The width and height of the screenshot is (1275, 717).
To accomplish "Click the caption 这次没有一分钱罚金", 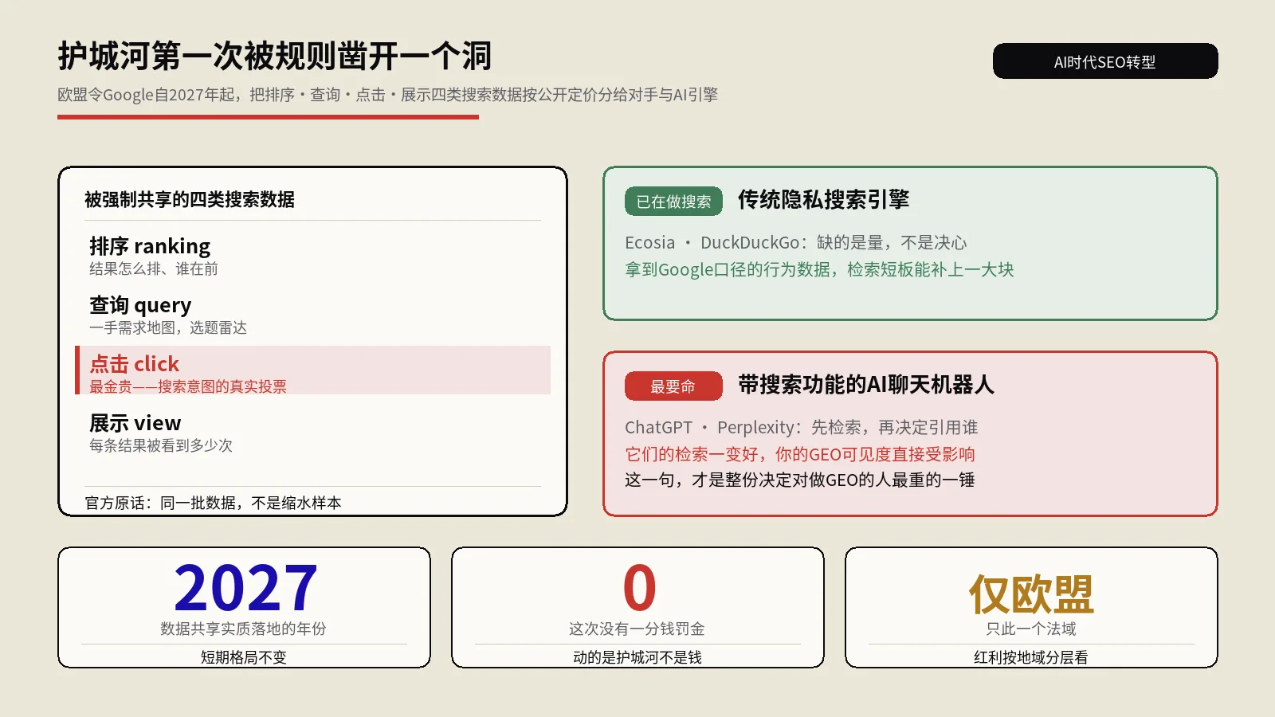I will 637,629.
